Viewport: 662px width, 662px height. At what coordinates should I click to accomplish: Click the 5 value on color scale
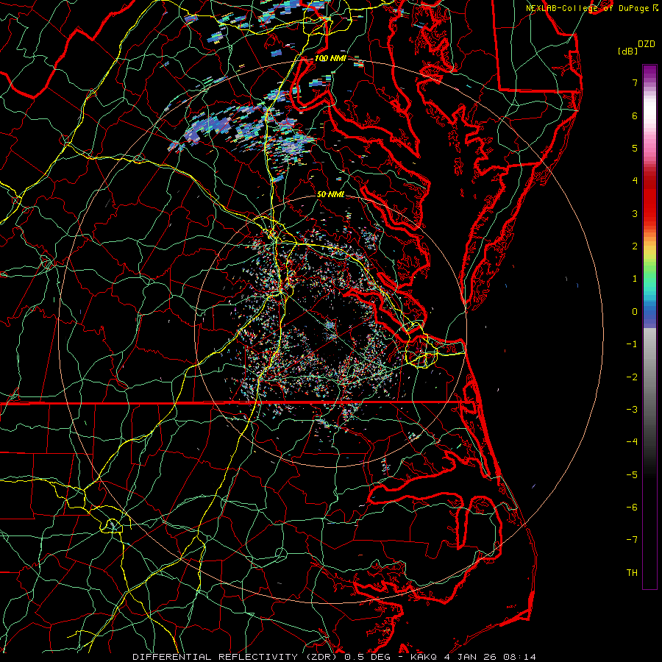[635, 148]
